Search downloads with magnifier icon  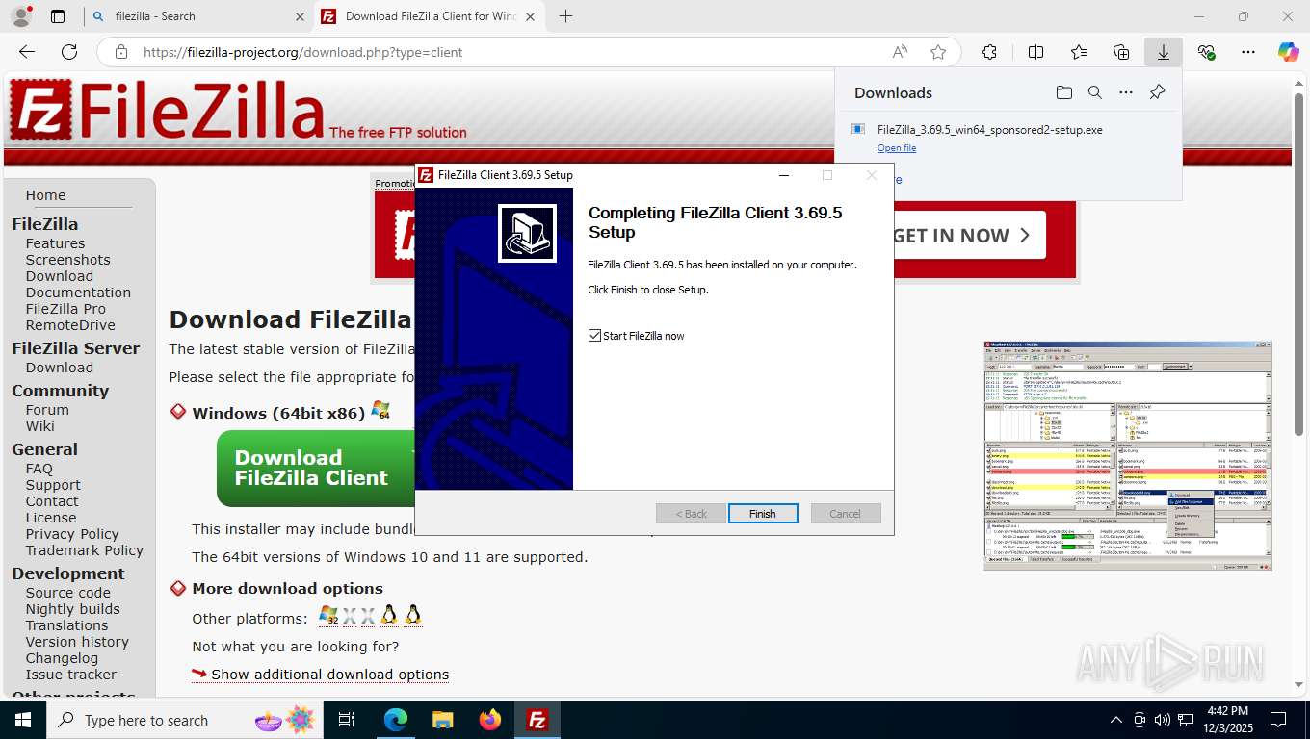pyautogui.click(x=1094, y=92)
